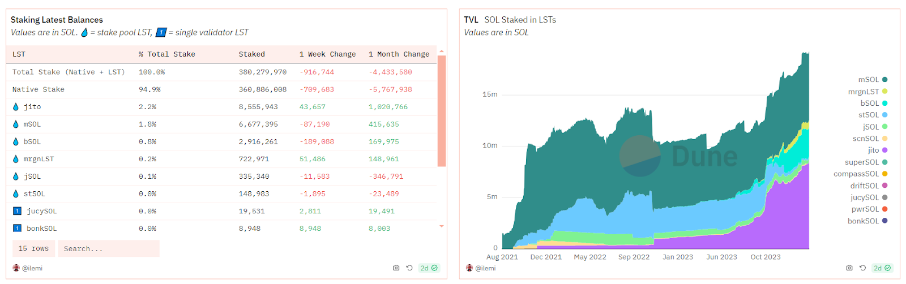Toggle jucySOL series in chart legend
The height and width of the screenshot is (284, 906).
(x=869, y=197)
